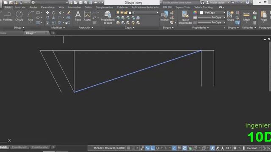Open Propiedades de capa manager
Screen dimensions: 271x152
pyautogui.click(x=108, y=17)
